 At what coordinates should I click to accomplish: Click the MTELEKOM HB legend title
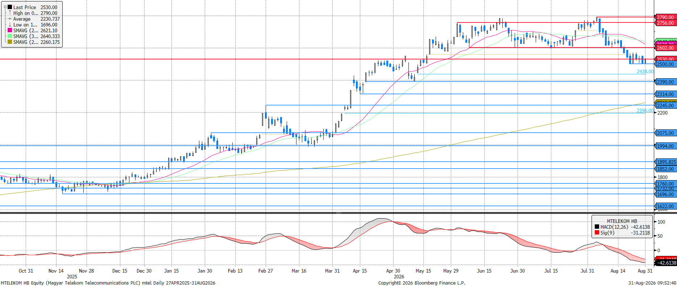pos(622,221)
